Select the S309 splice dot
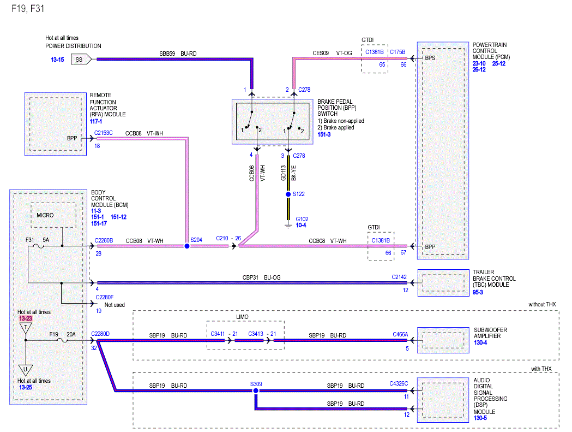This screenshot has width=572, height=432. pos(256,390)
